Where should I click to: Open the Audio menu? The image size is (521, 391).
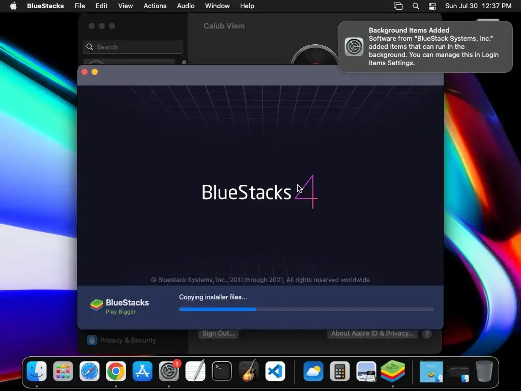(x=185, y=6)
